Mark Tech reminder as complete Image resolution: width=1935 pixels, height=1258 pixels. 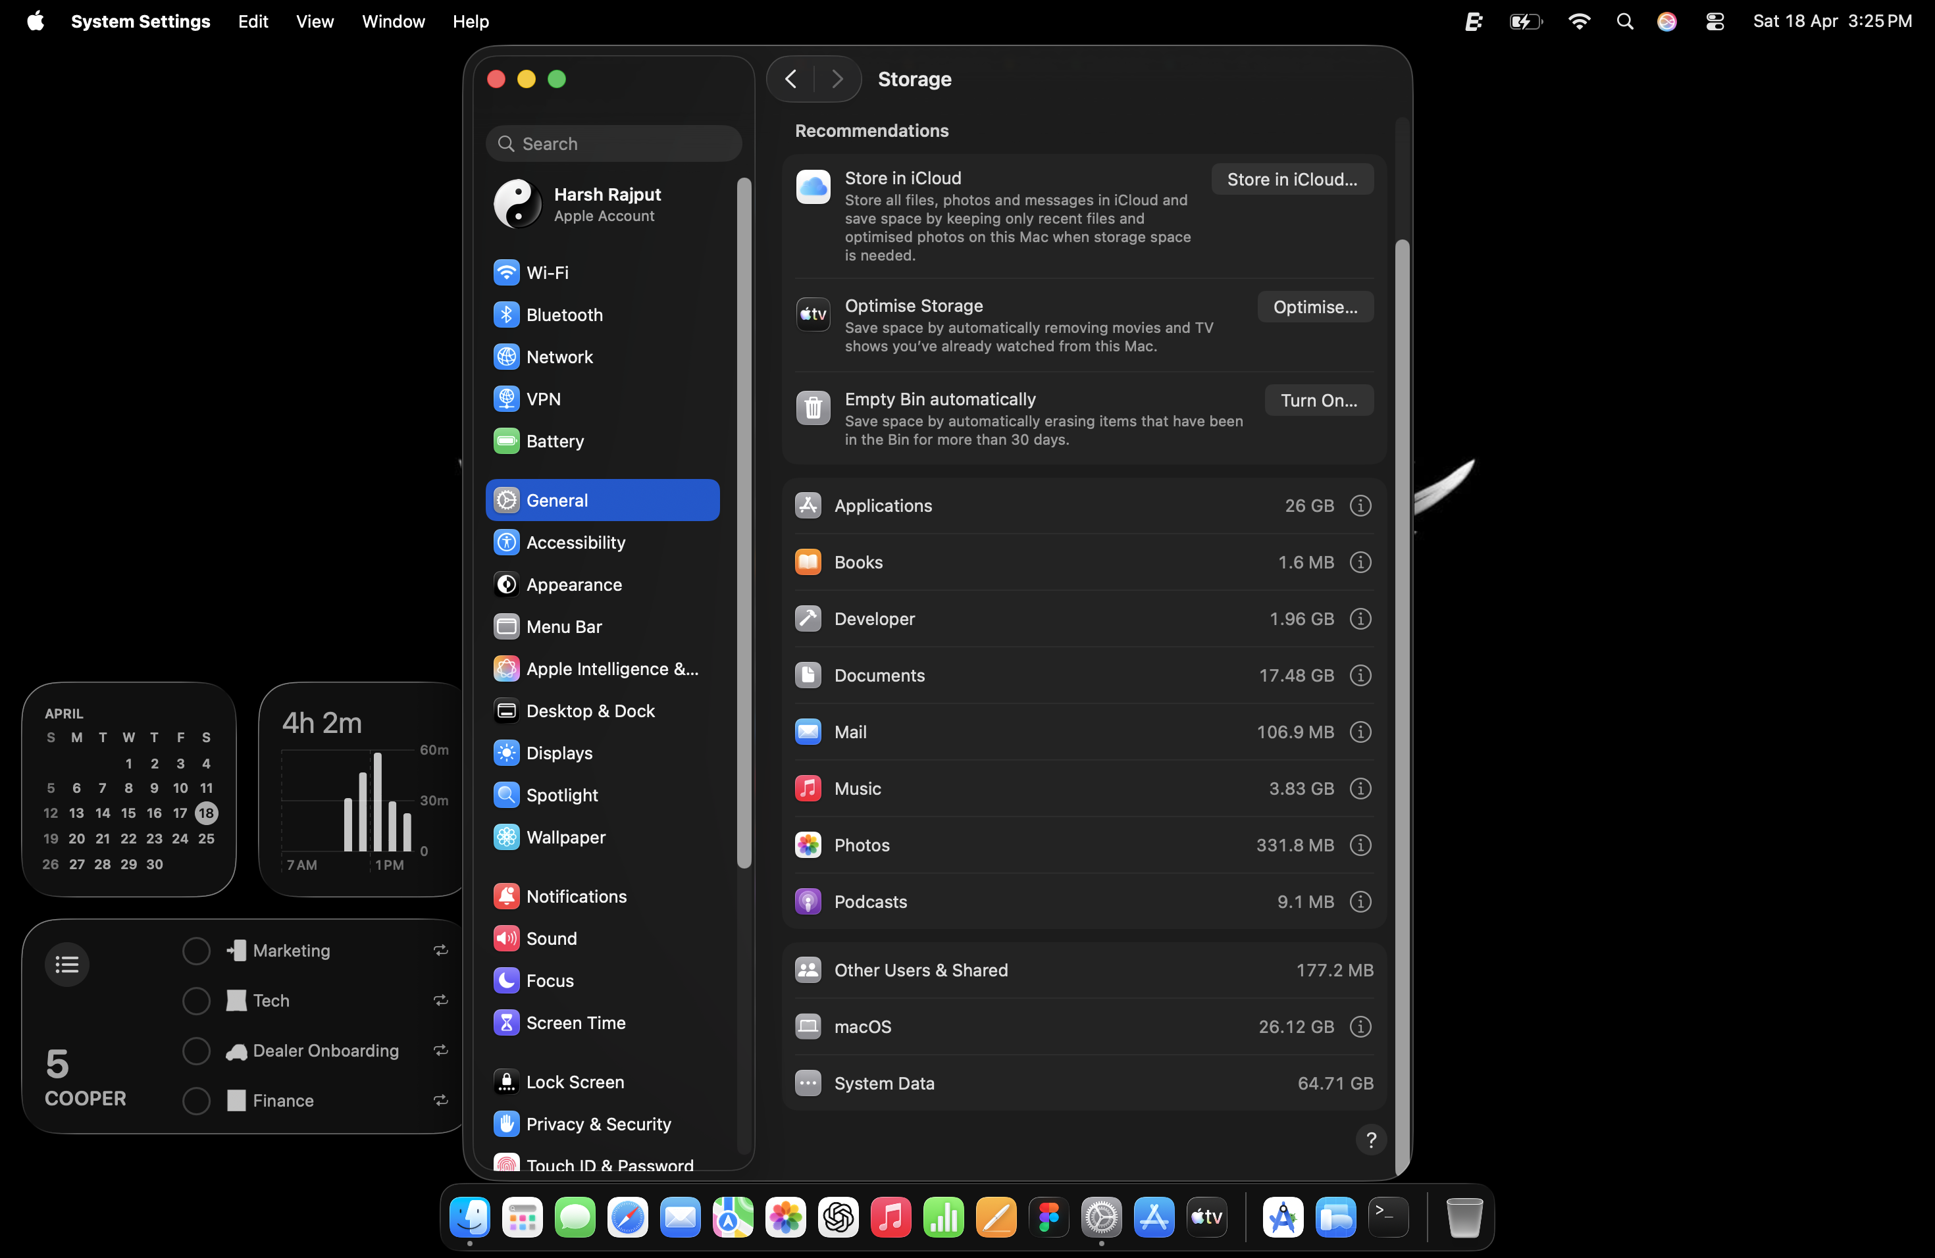(196, 1000)
